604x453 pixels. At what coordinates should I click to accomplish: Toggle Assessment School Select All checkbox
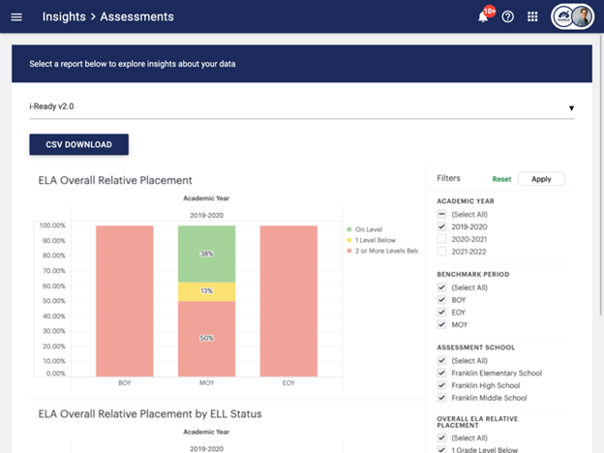(441, 360)
